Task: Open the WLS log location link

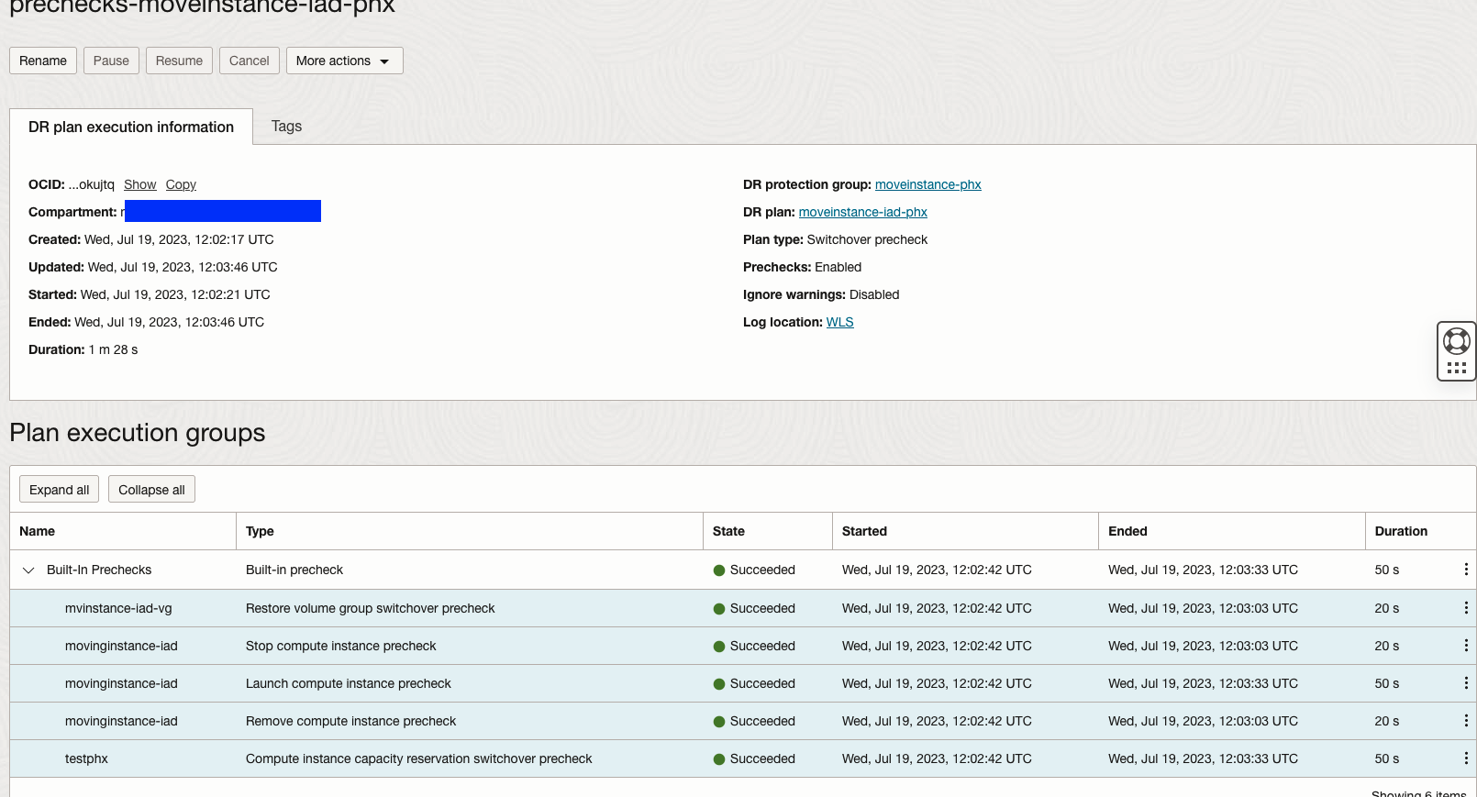Action: [839, 322]
